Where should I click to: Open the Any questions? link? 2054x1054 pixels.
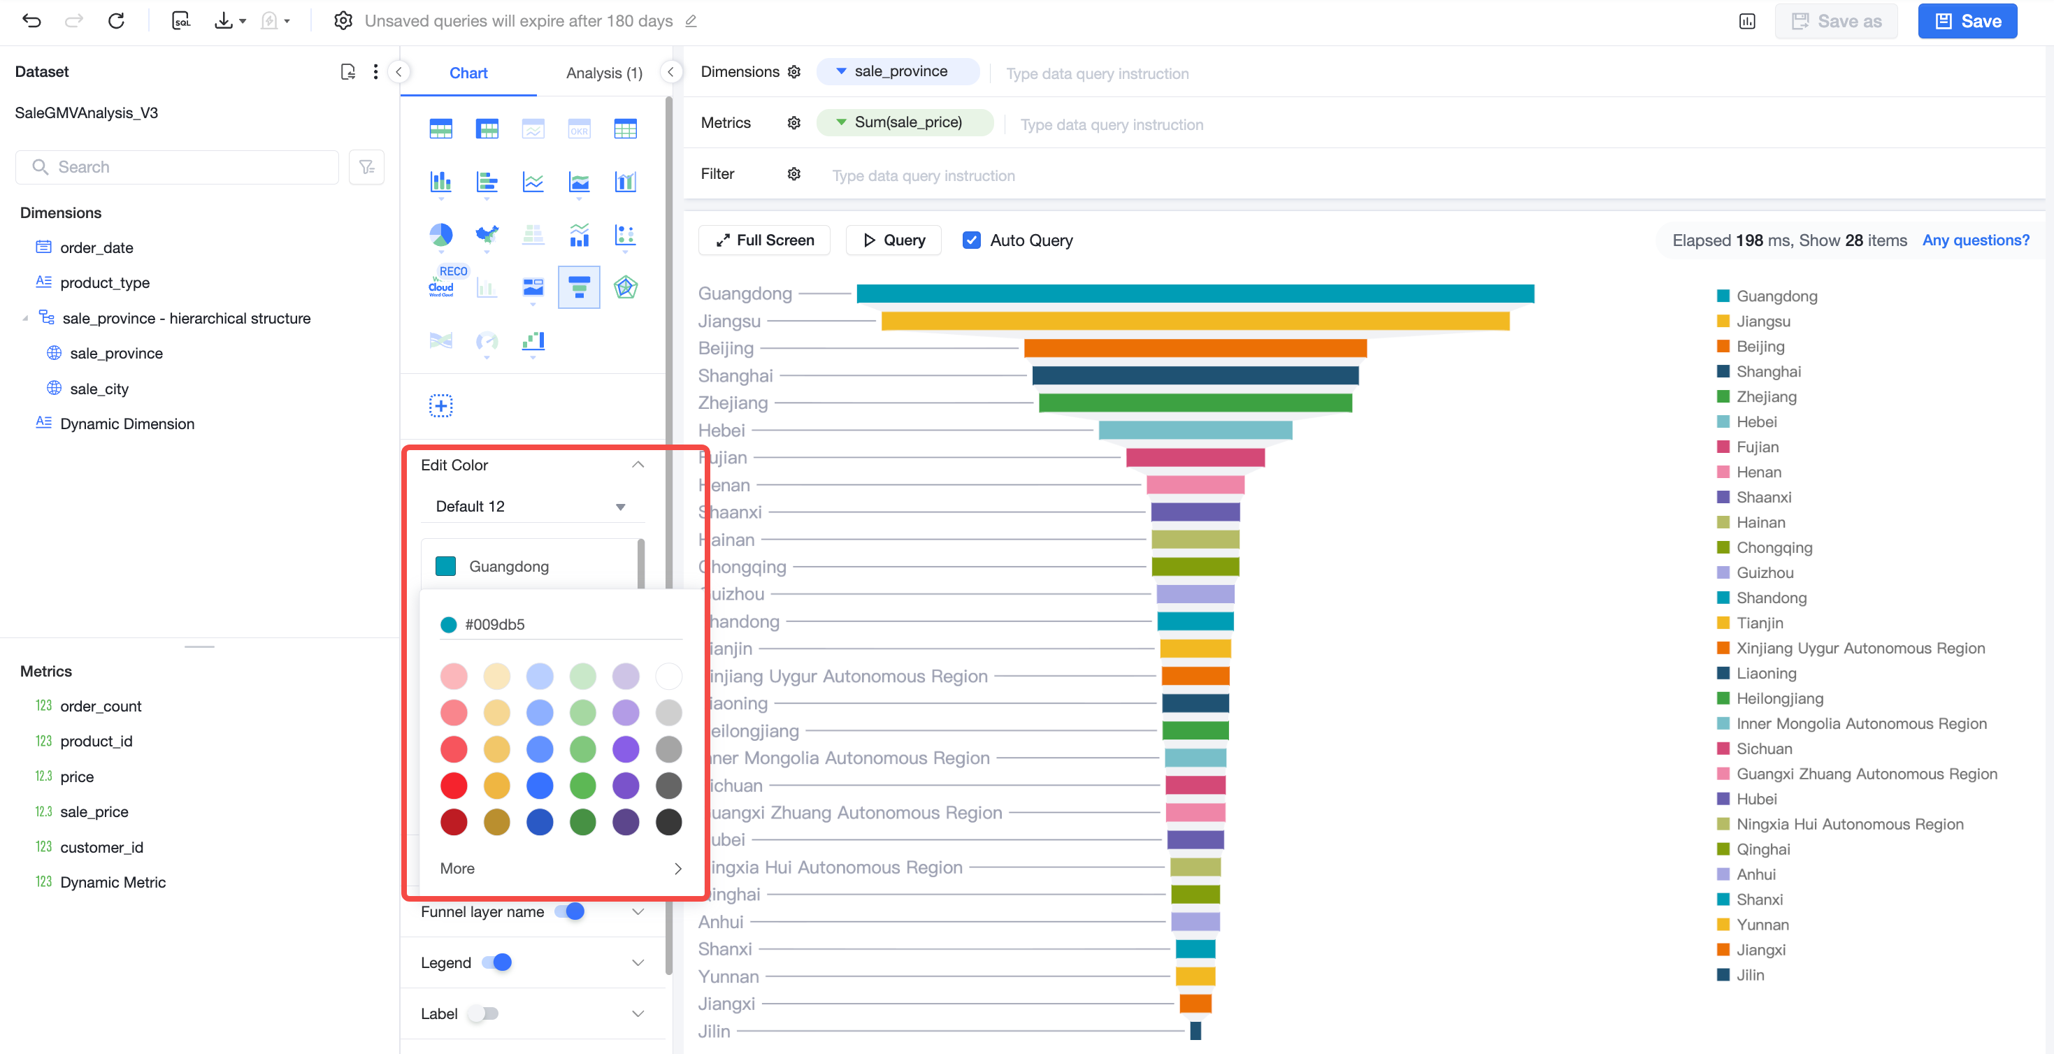(1975, 240)
